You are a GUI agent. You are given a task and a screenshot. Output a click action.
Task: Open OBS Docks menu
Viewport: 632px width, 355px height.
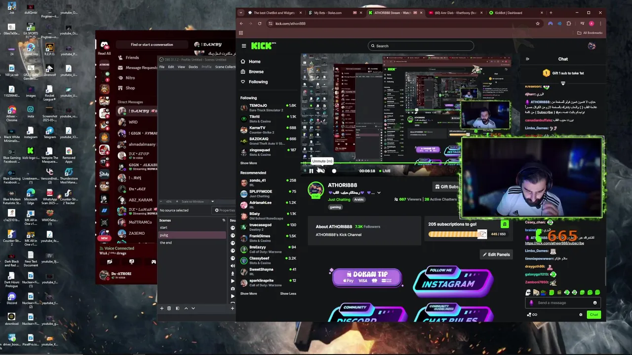(193, 67)
